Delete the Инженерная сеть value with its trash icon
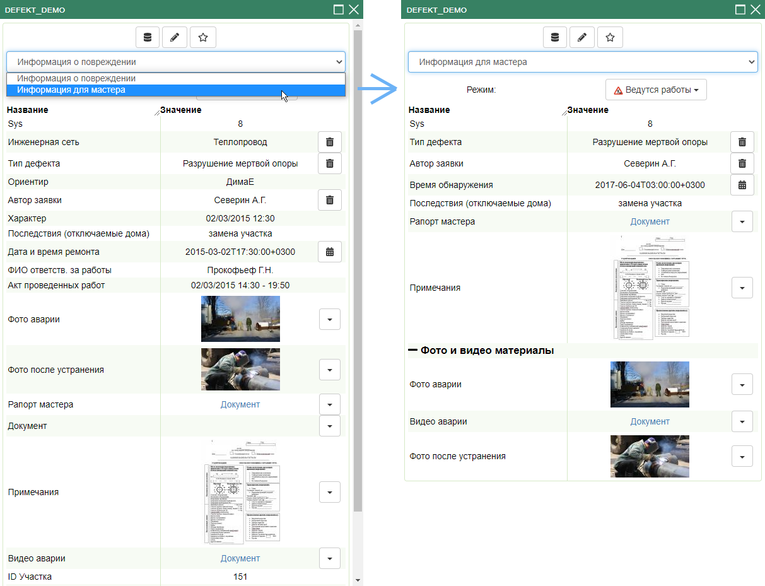 329,143
